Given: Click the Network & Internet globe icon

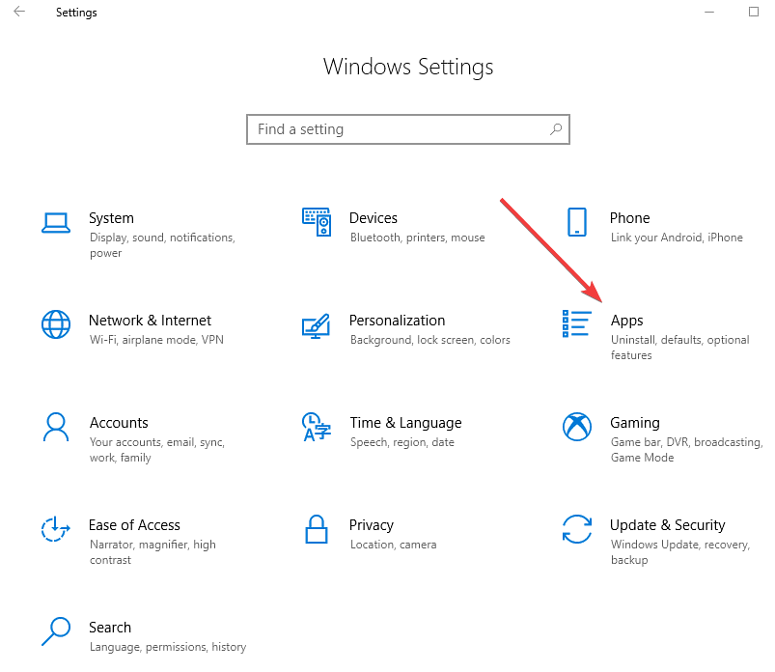Looking at the screenshot, I should pyautogui.click(x=56, y=325).
